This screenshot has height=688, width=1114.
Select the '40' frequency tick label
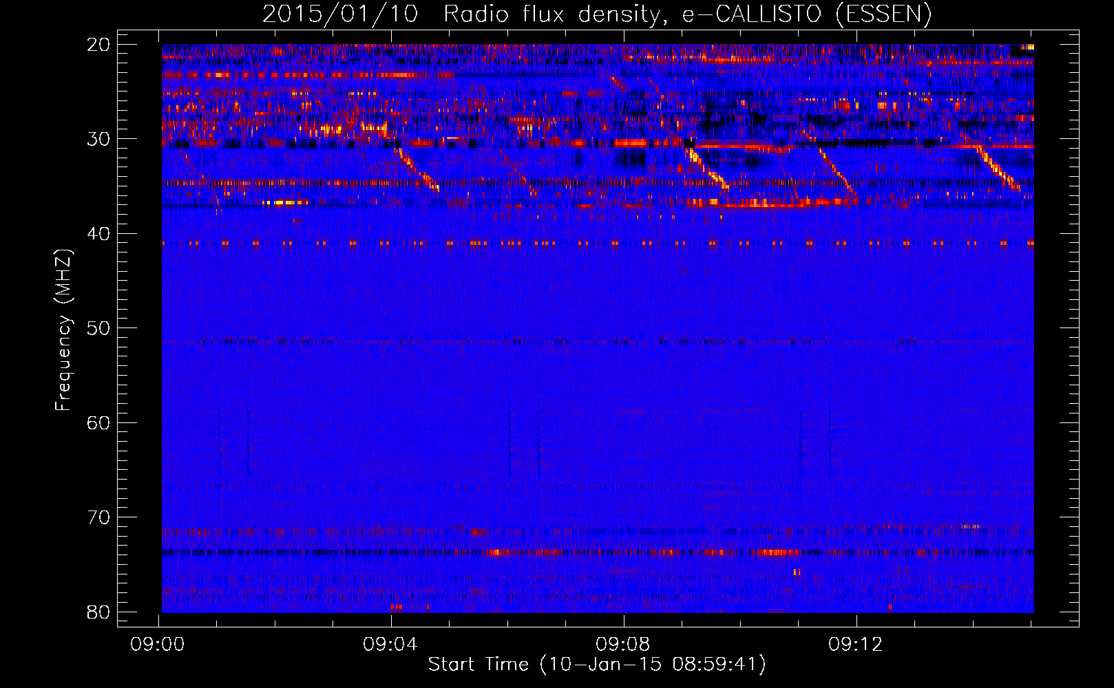(98, 234)
